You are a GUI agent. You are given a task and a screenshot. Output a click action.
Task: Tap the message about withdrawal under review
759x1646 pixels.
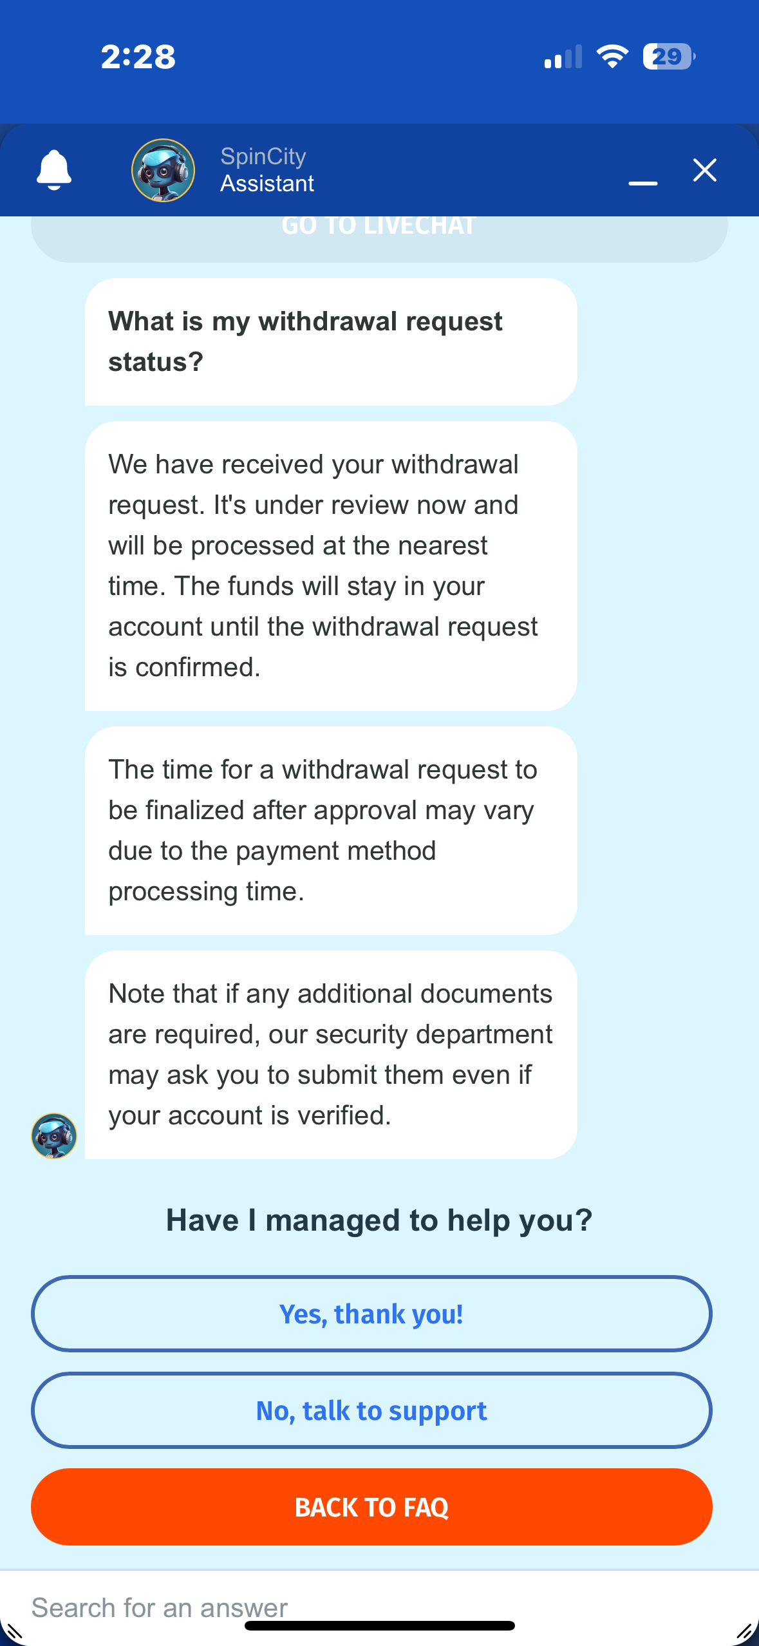pos(331,566)
